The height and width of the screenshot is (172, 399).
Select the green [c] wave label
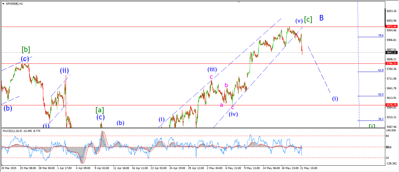pyautogui.click(x=308, y=20)
